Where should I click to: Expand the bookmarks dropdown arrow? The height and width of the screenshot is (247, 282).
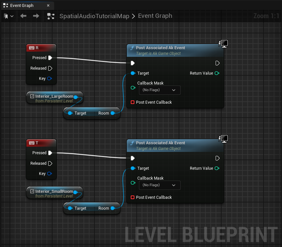tap(12, 16)
